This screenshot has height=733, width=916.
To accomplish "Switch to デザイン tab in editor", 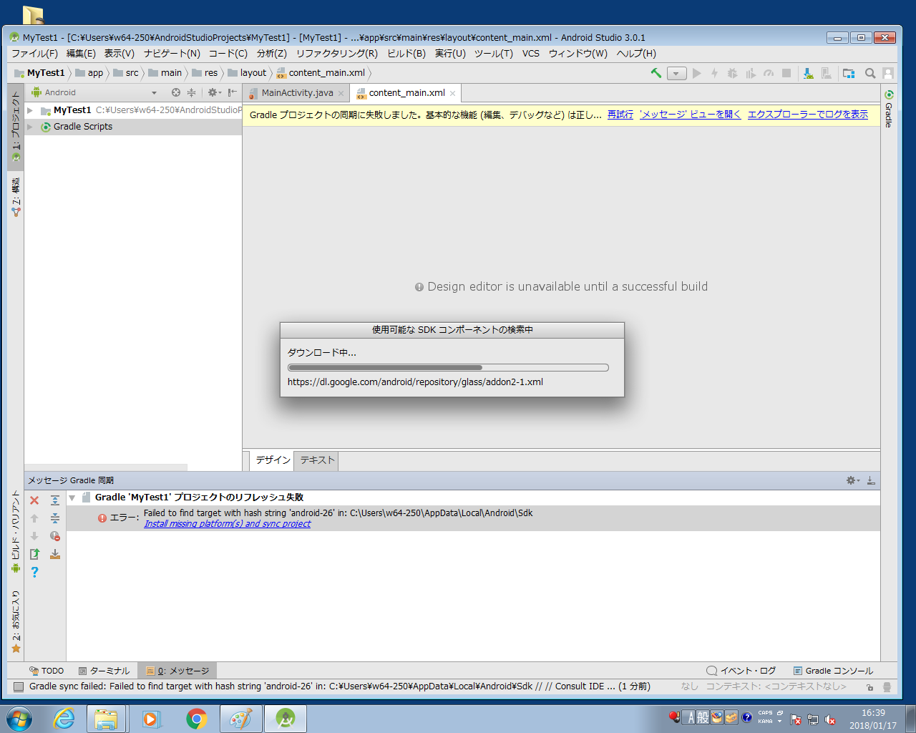I will click(x=273, y=460).
